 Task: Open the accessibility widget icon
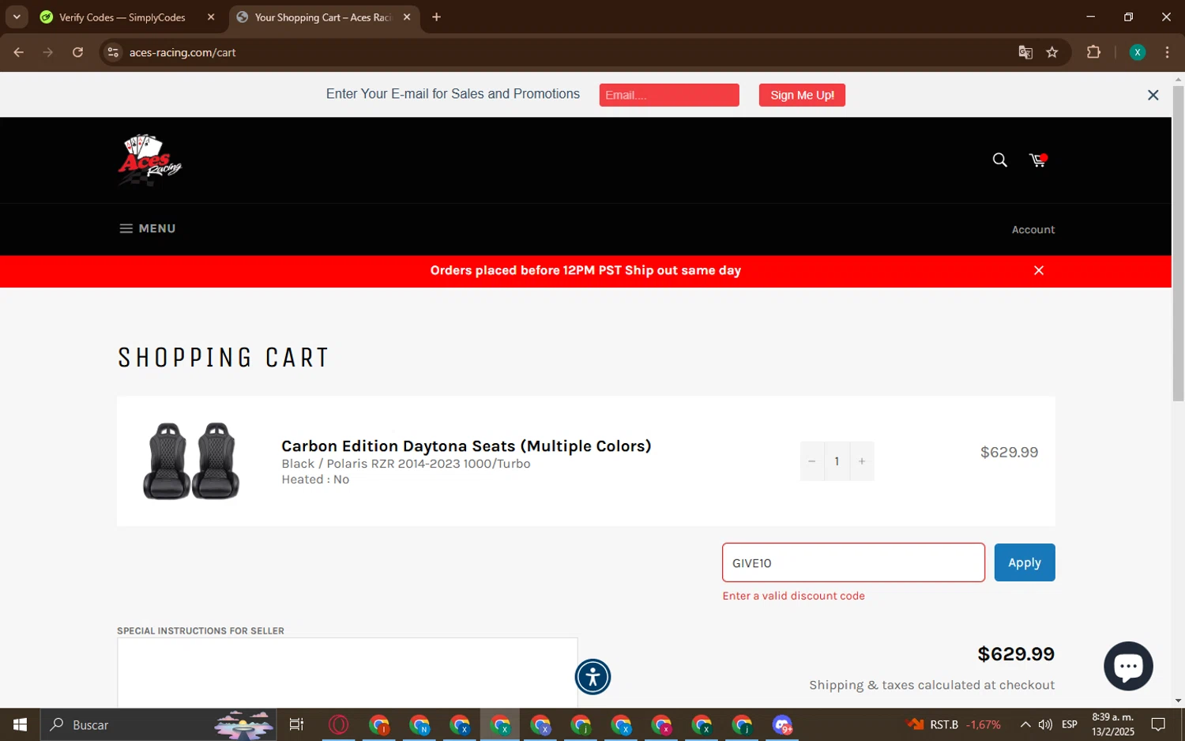[x=592, y=677]
